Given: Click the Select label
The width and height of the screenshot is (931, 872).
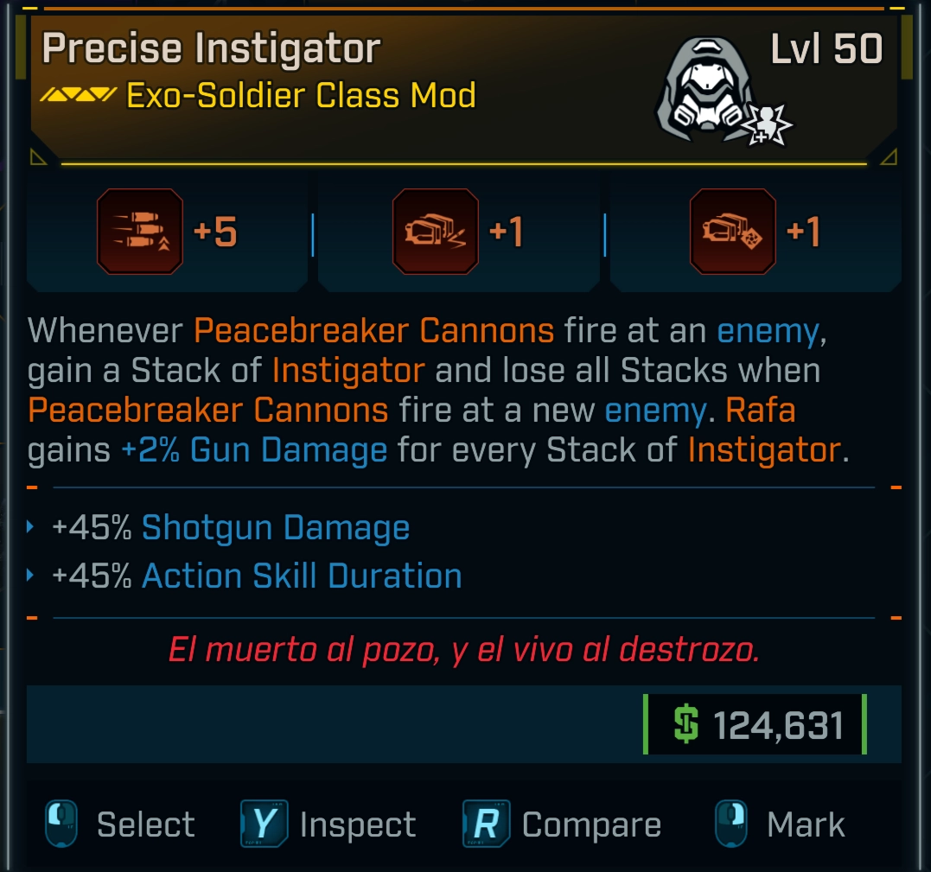Looking at the screenshot, I should pyautogui.click(x=145, y=824).
